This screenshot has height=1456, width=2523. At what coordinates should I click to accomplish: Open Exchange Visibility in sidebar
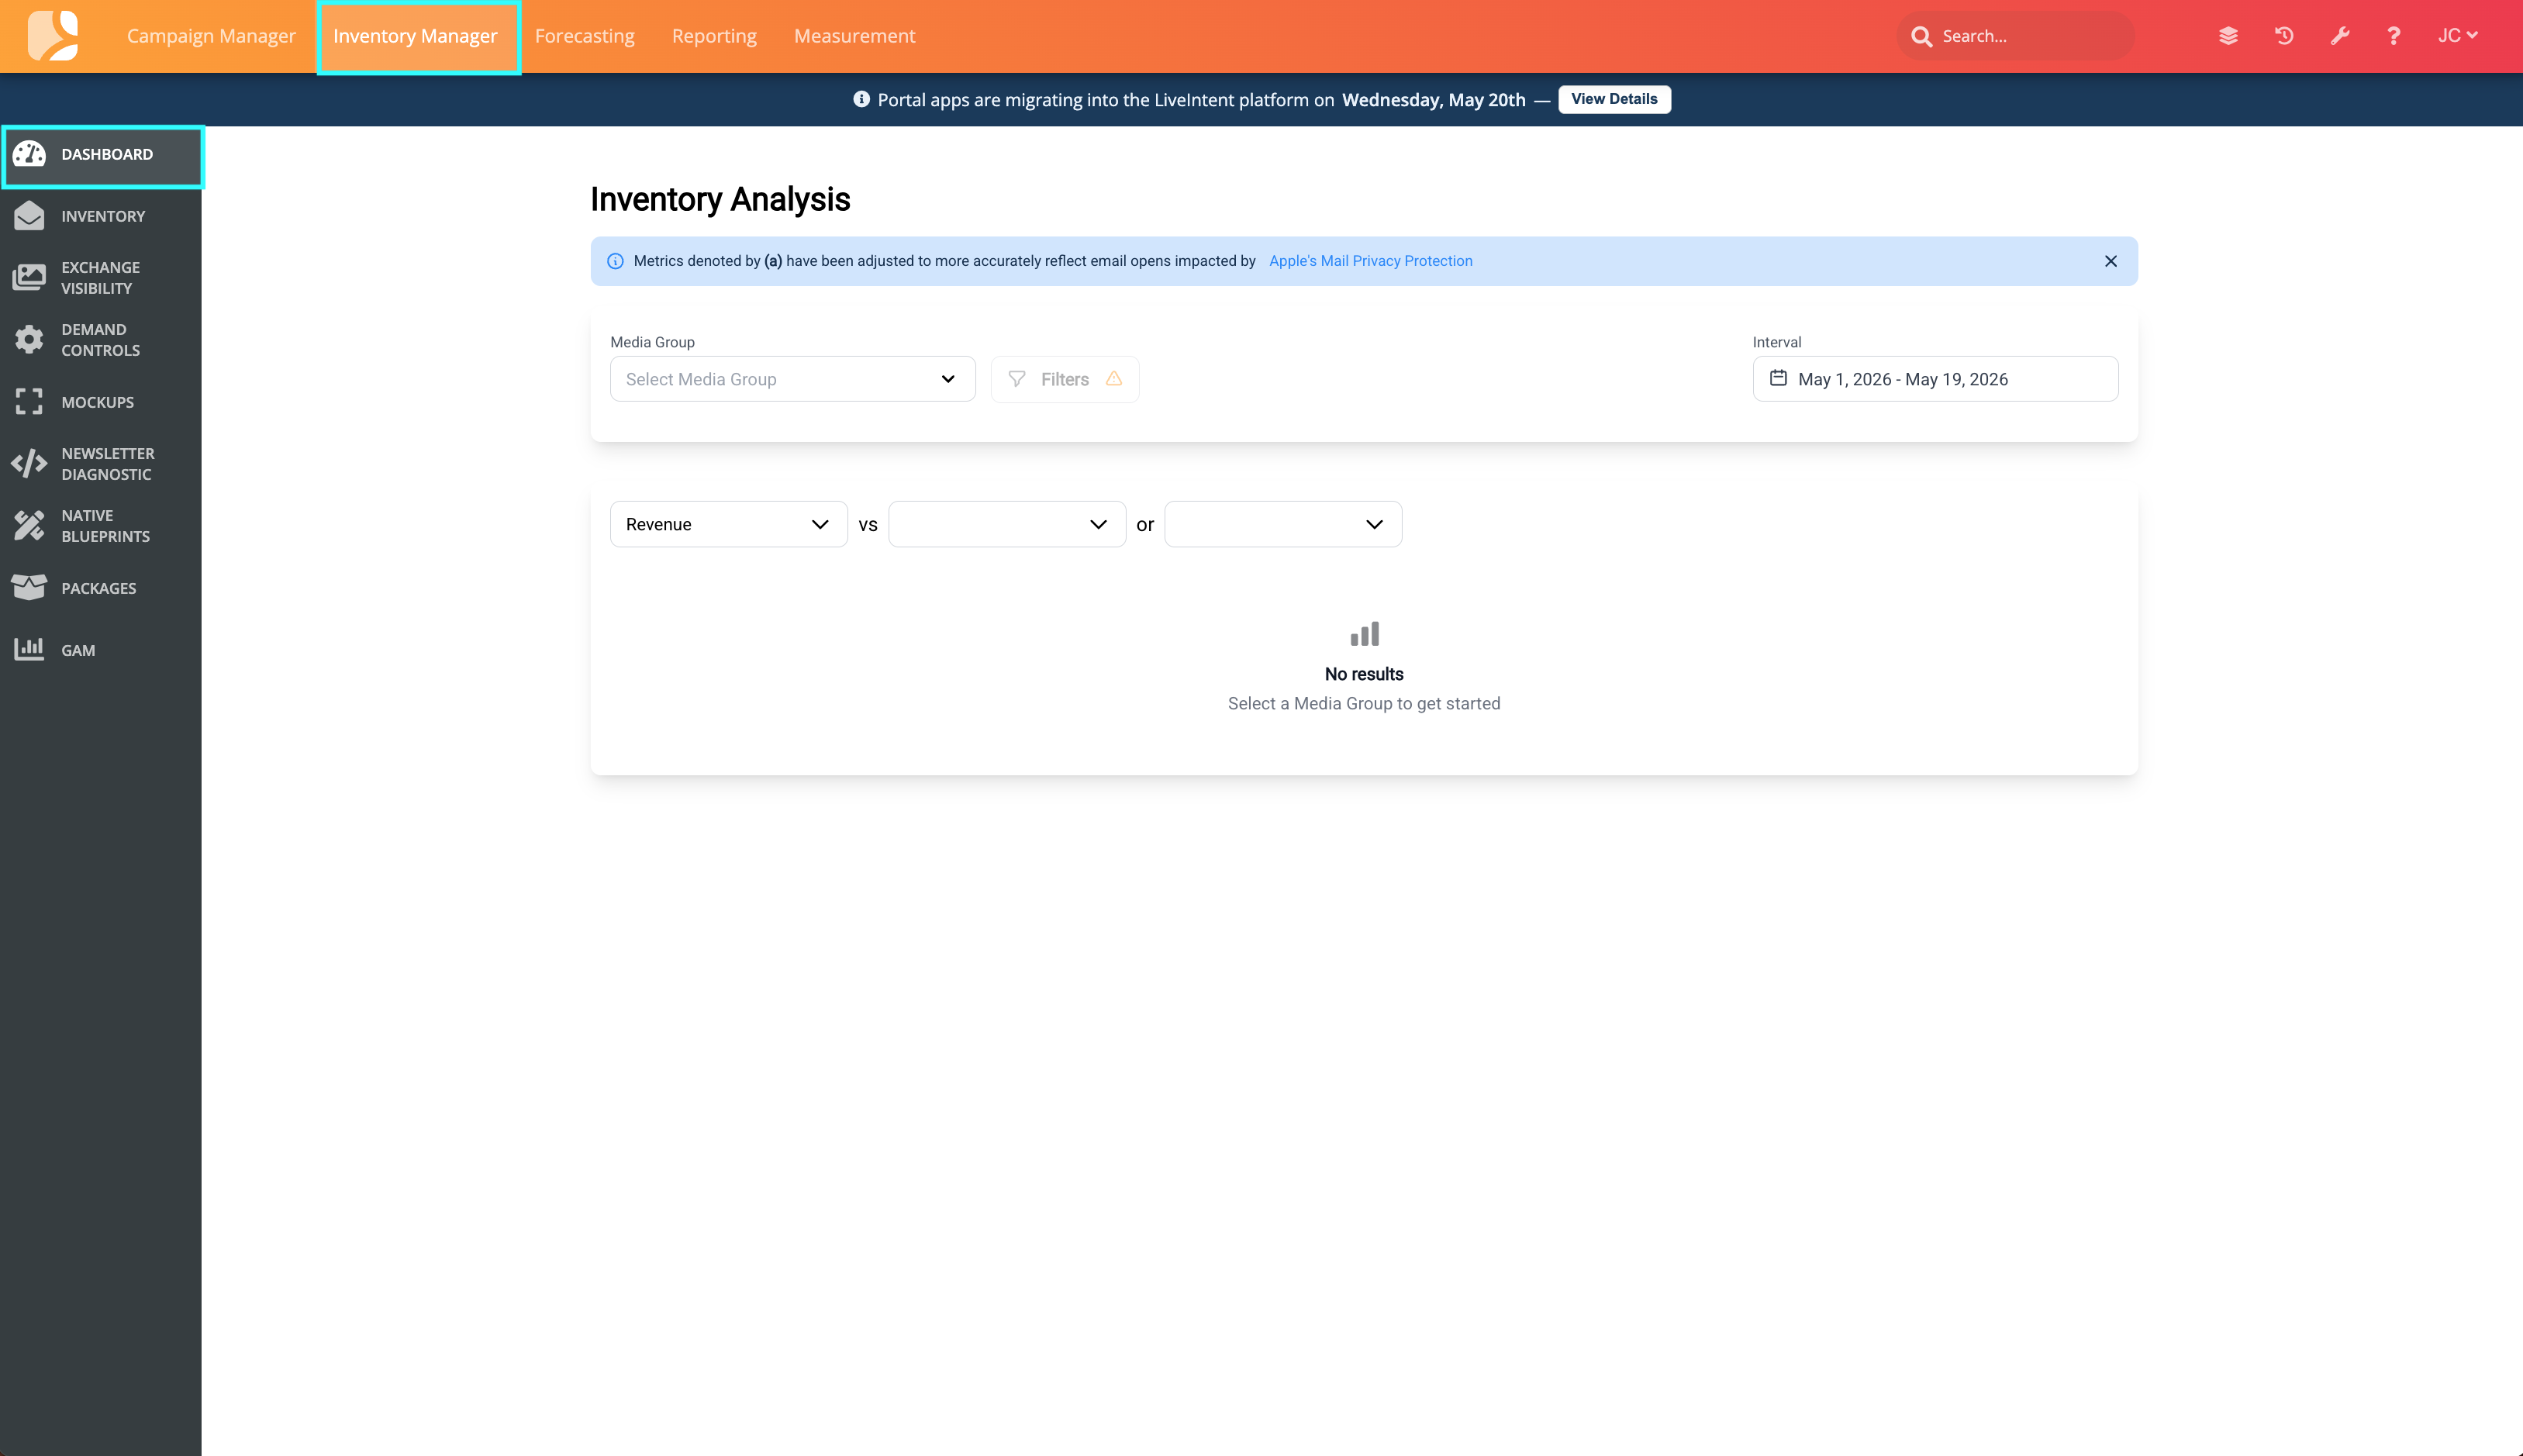click(101, 278)
